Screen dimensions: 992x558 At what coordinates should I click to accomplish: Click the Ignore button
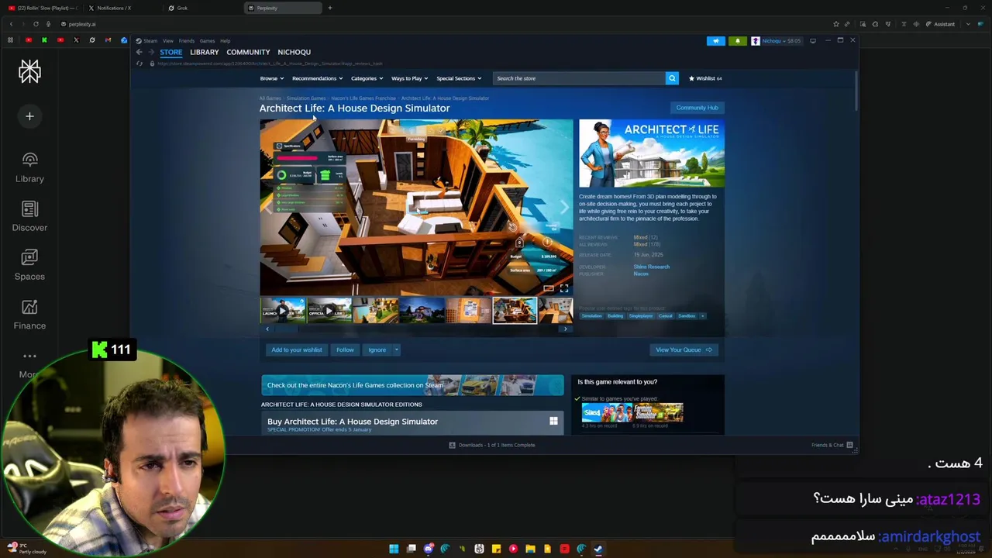(x=377, y=350)
